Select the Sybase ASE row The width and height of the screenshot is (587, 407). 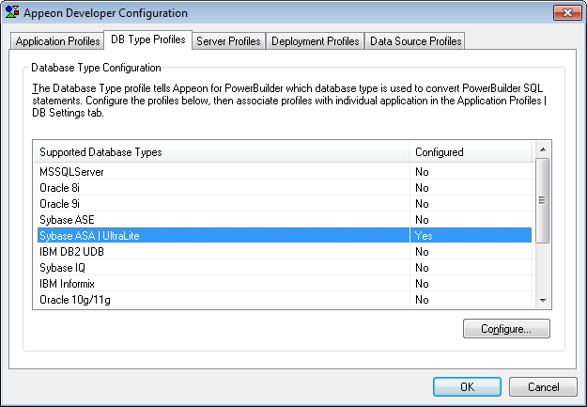click(x=285, y=220)
